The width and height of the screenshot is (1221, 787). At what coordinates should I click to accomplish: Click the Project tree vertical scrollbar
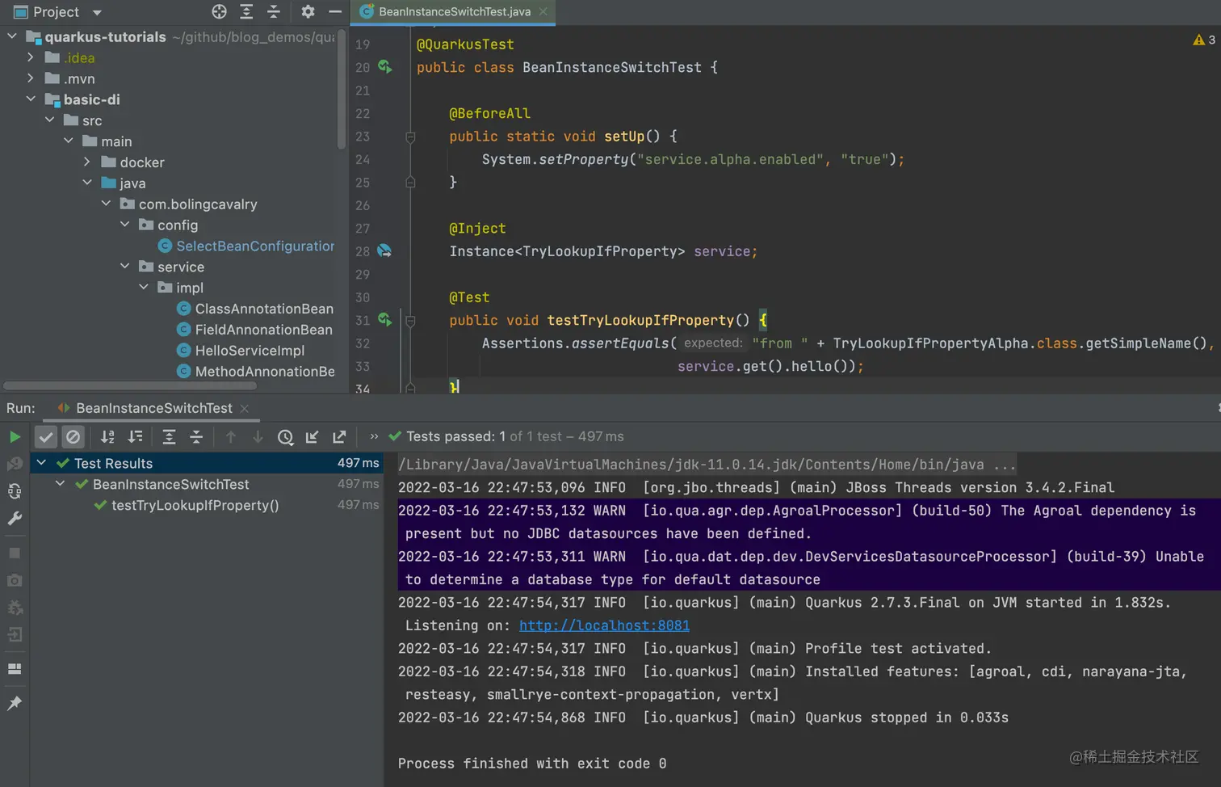click(x=341, y=89)
